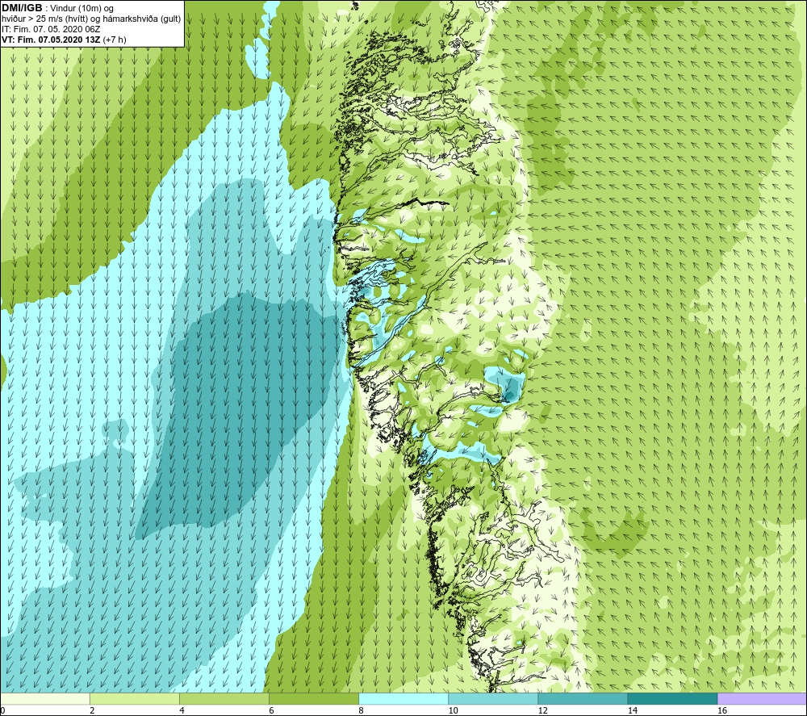Click the 14–16 m/s dark teal legend swatch

pyautogui.click(x=672, y=699)
